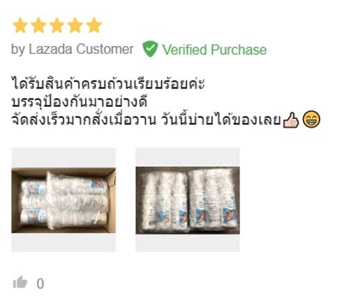Click review line 'ได้รับสินค้าครบถ้วนเรียบร้อยค่ะ'
This screenshot has width=349, height=298.
(x=108, y=83)
